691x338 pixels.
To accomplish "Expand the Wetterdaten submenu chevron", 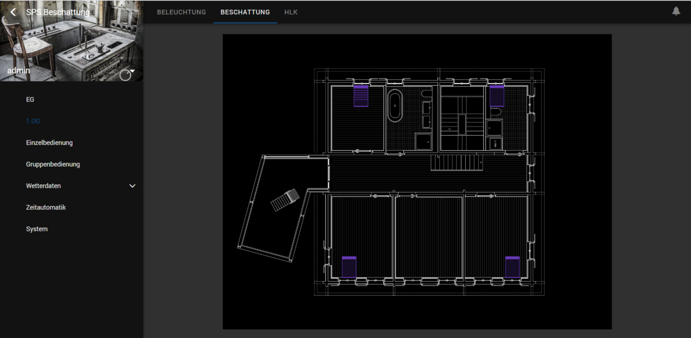I will 132,186.
